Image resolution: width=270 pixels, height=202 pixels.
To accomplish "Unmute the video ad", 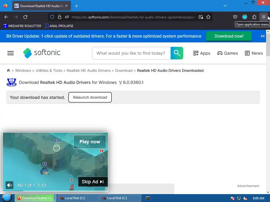I will pyautogui.click(x=9, y=185).
